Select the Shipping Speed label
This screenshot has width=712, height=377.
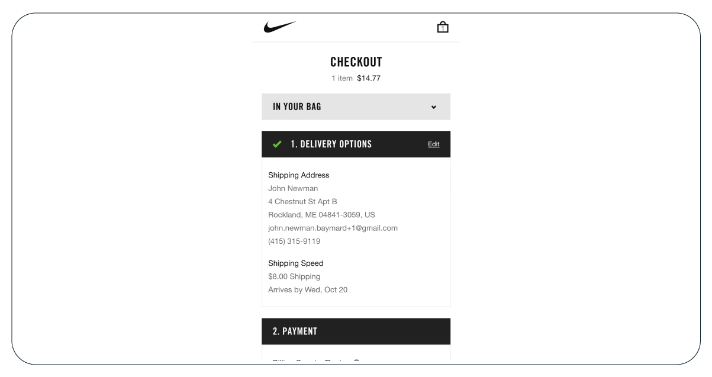pyautogui.click(x=296, y=263)
